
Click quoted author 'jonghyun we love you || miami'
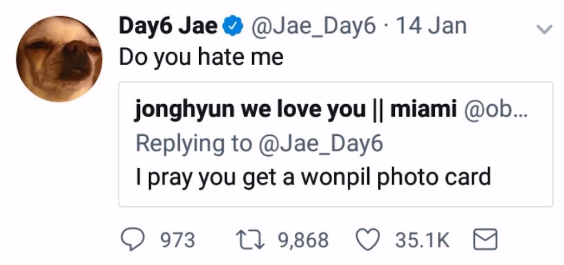[x=296, y=110]
